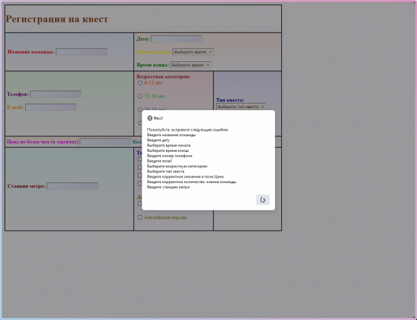Click the Время начала label
Screen dimensions: 417x320
(x=154, y=52)
